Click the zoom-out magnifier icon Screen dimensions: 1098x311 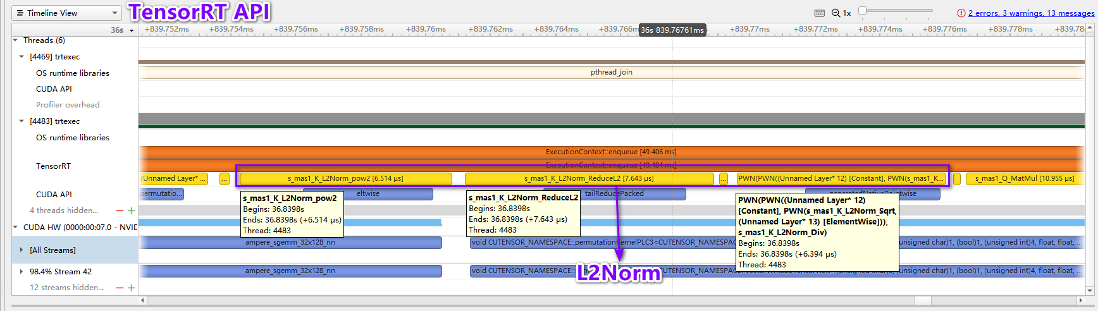coord(836,13)
